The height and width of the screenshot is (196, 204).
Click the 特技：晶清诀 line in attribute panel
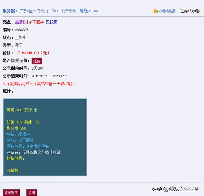point(18,134)
